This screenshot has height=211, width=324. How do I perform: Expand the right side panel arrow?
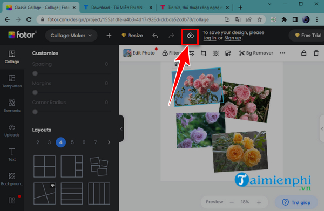click(x=322, y=128)
